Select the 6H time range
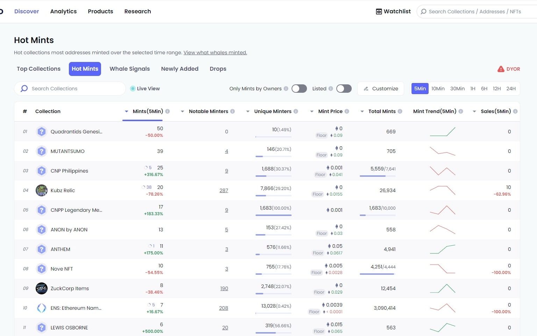Screen dimensions: 537x336 [x=484, y=89]
